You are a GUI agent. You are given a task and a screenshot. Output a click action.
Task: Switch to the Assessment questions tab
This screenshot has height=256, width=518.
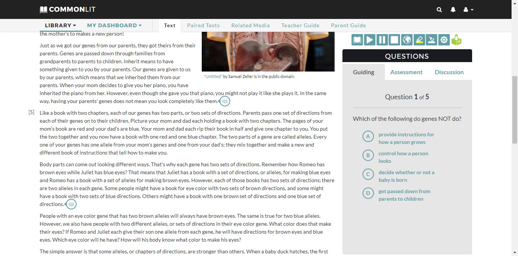[406, 72]
